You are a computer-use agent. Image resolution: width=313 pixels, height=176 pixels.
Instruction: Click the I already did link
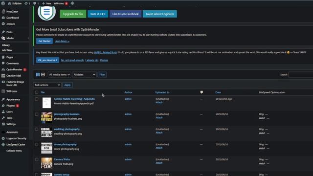(x=92, y=60)
